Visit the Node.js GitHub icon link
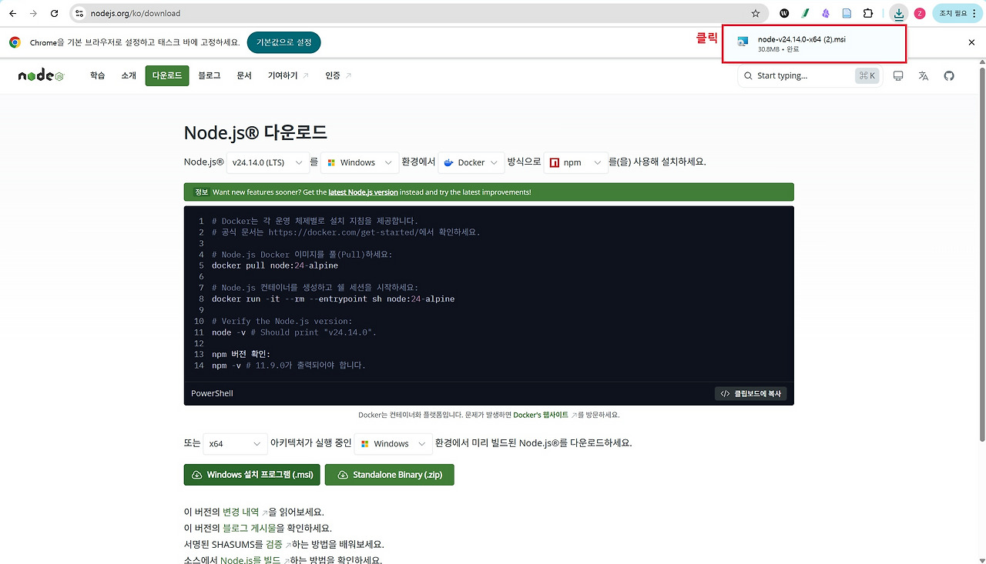The height and width of the screenshot is (564, 986). [x=949, y=75]
